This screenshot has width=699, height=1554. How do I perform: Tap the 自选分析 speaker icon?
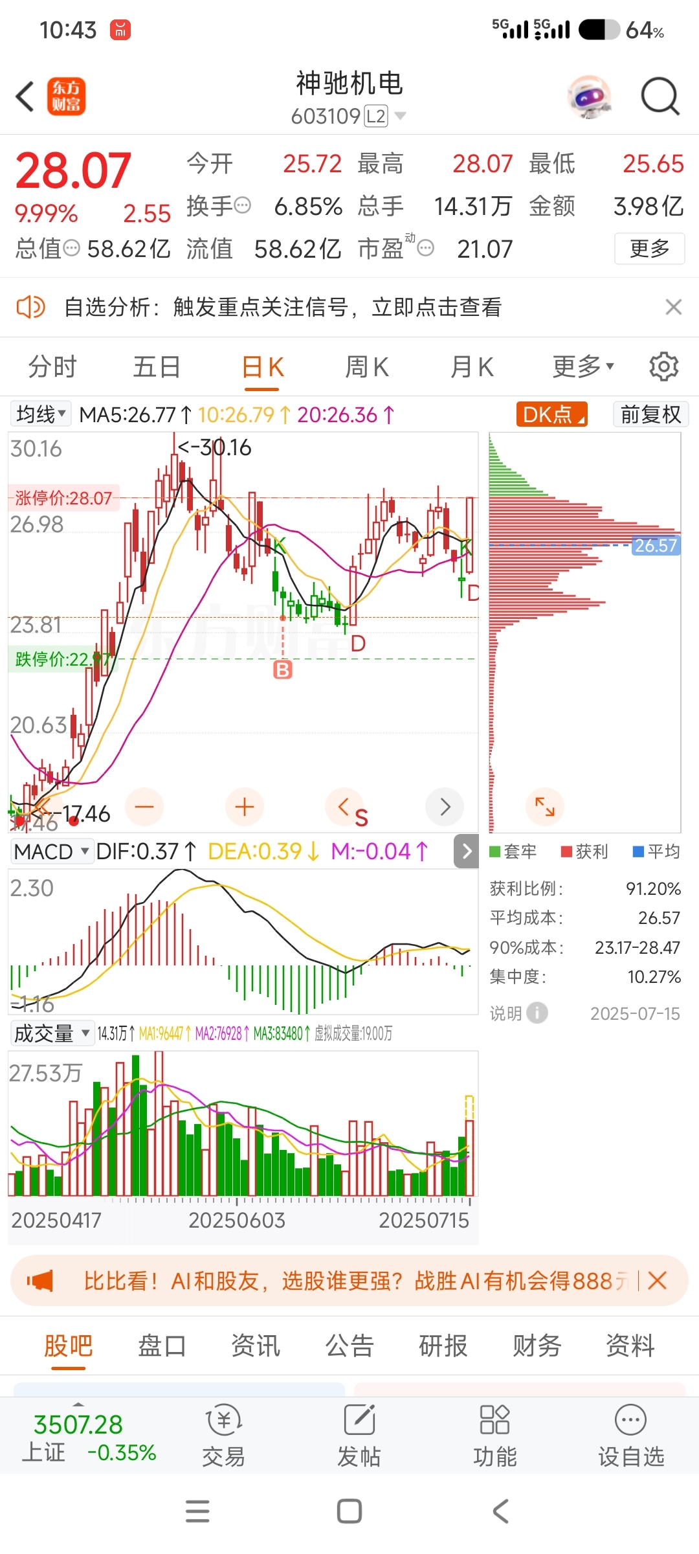click(30, 307)
